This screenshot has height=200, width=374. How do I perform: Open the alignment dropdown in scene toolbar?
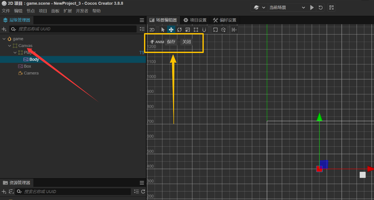[234, 30]
